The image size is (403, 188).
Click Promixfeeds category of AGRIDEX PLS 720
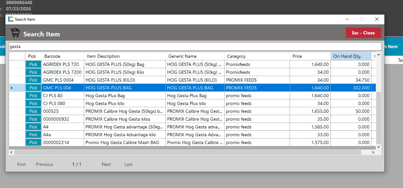[257, 65]
